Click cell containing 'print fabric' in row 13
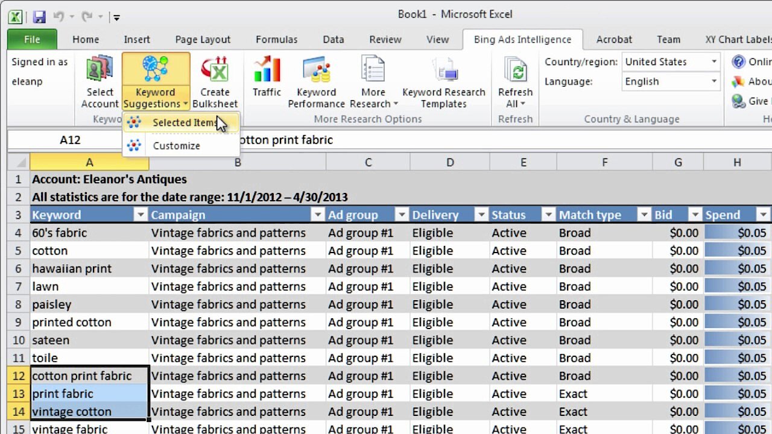This screenshot has height=434, width=772. tap(89, 394)
